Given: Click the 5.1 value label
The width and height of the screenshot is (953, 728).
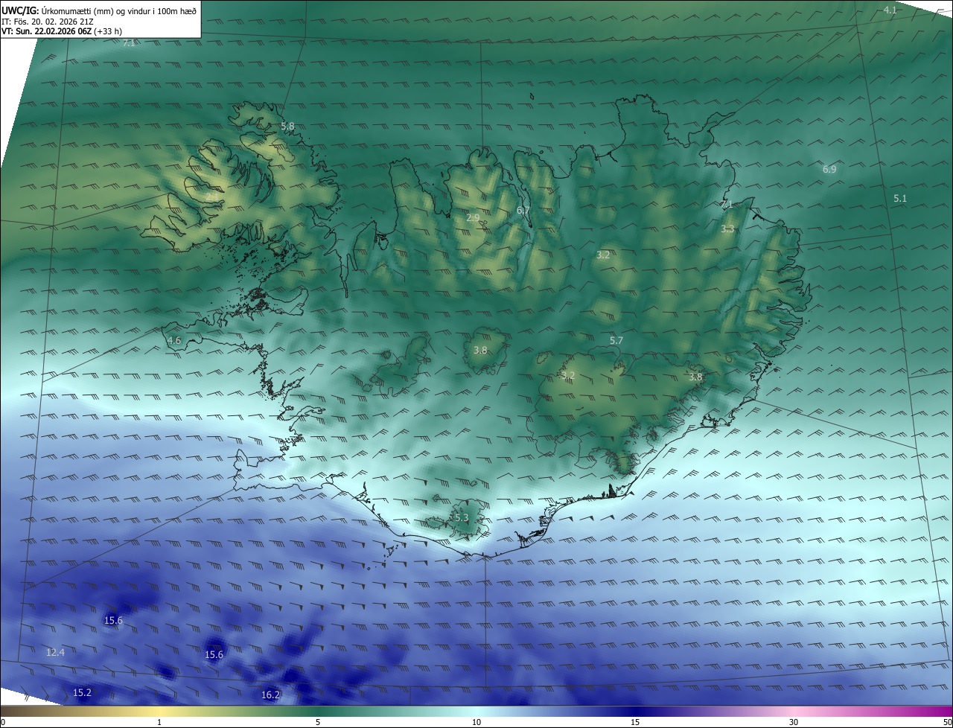Looking at the screenshot, I should click(900, 199).
